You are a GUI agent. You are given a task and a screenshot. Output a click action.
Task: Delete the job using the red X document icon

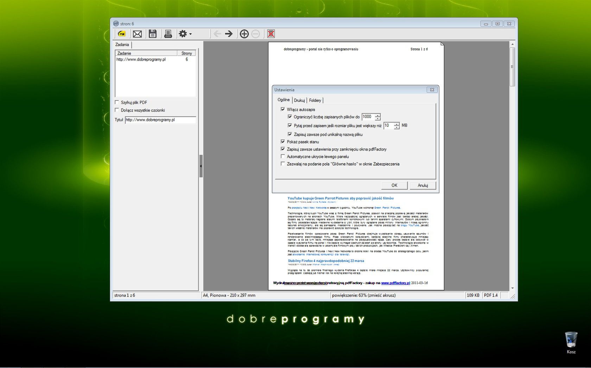[271, 34]
